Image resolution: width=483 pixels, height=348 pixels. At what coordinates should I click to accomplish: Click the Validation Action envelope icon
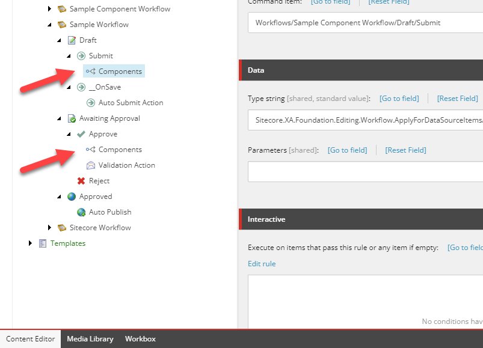(91, 165)
